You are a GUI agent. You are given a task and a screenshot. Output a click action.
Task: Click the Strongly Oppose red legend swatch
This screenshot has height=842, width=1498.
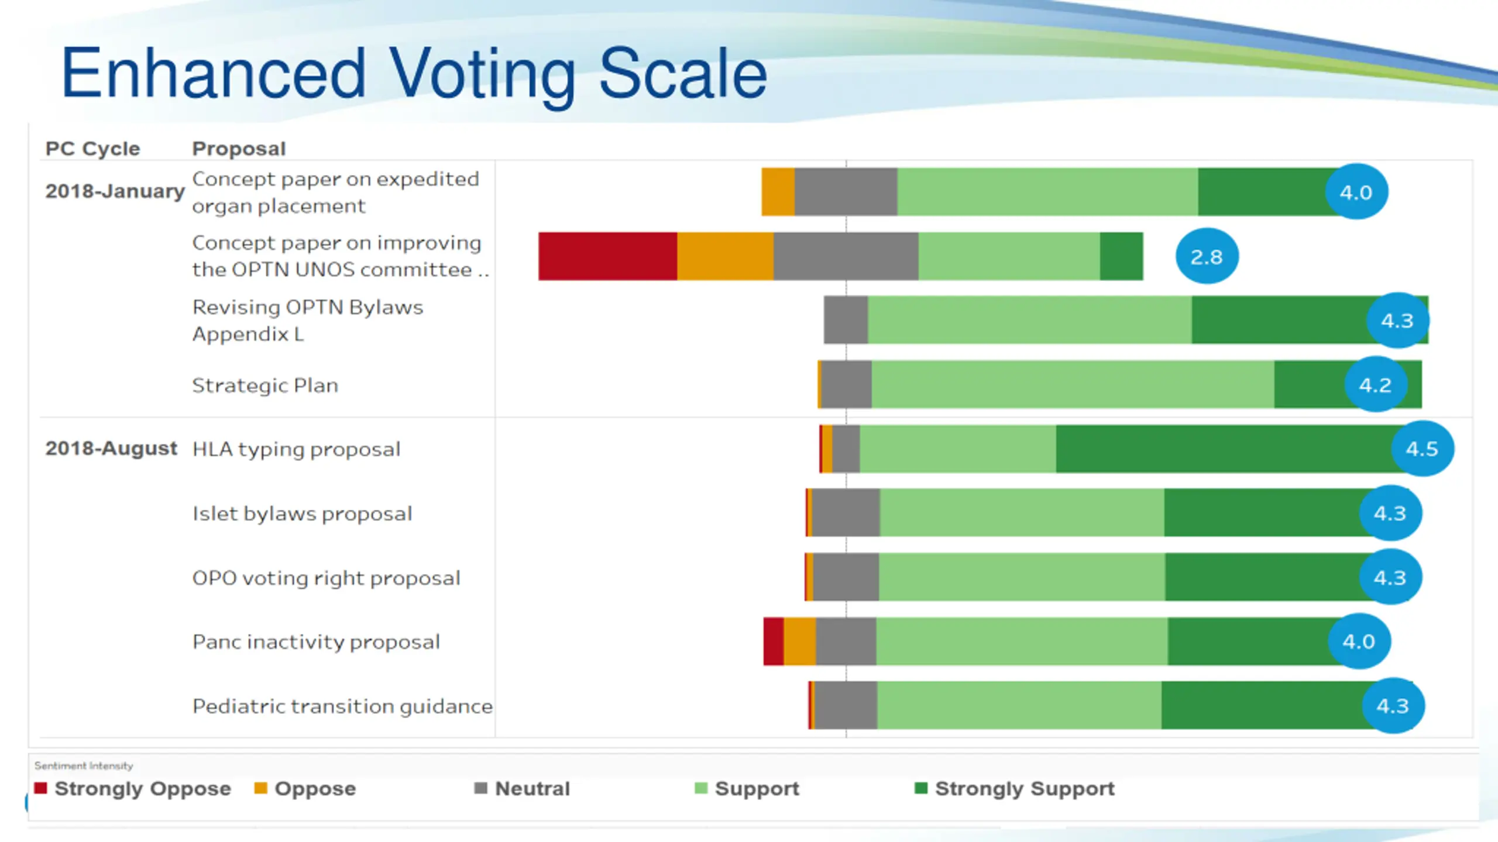40,788
